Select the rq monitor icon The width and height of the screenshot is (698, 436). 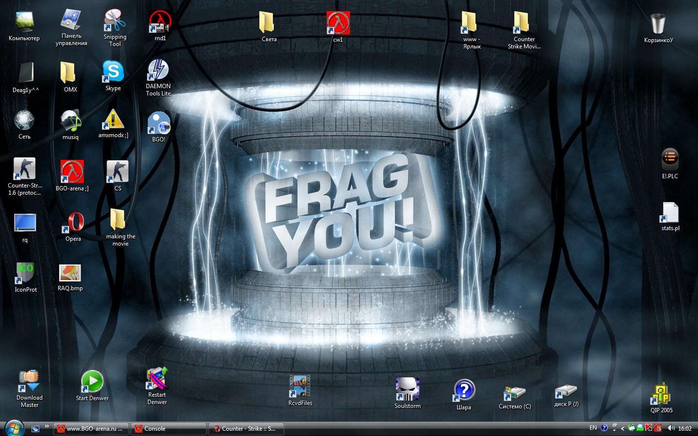tap(25, 228)
